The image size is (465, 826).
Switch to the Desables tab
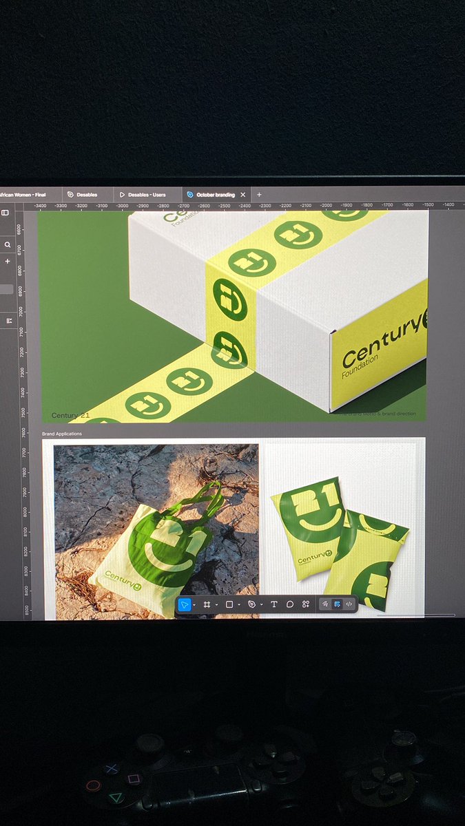(87, 195)
